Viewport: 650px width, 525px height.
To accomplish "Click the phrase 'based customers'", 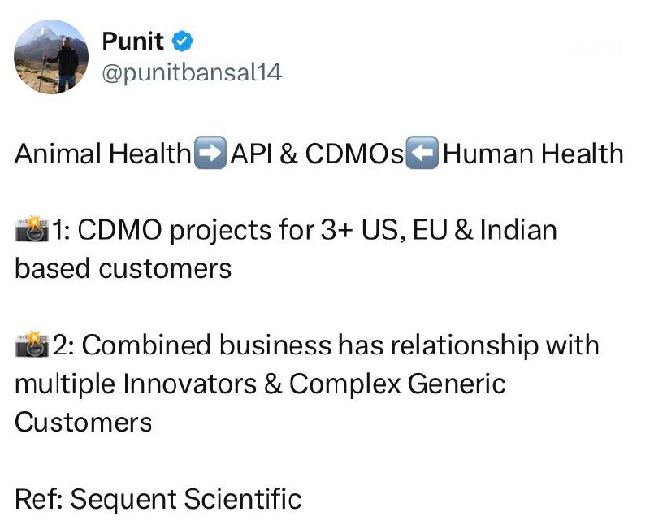I will pos(123,268).
